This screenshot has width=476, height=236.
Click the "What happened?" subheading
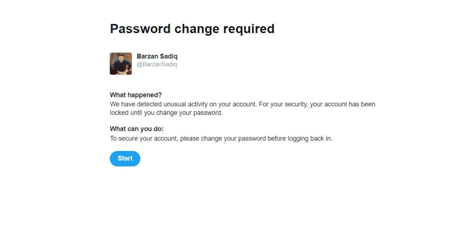(136, 95)
